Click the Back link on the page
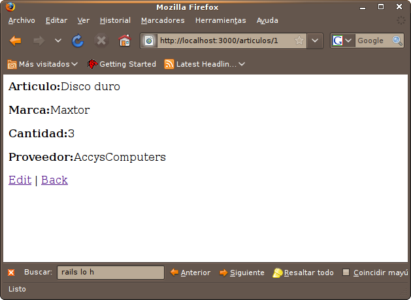The image size is (411, 300). pyautogui.click(x=54, y=180)
